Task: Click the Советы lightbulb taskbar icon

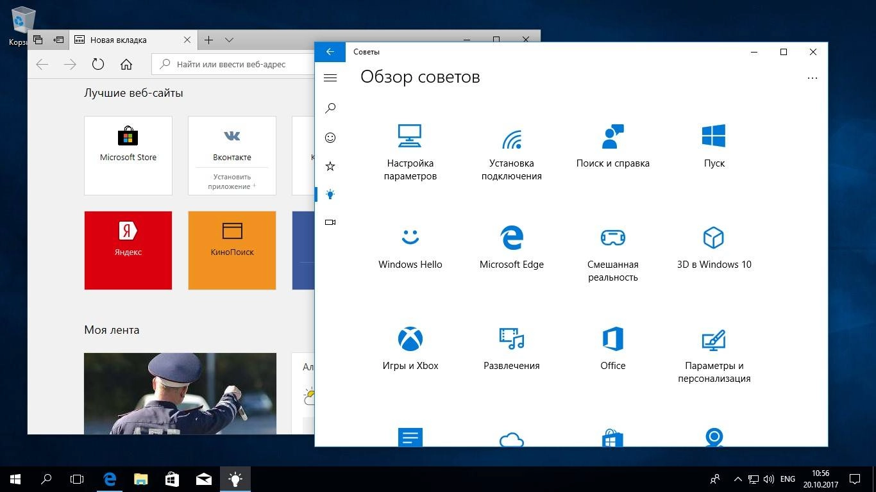Action: click(x=235, y=479)
